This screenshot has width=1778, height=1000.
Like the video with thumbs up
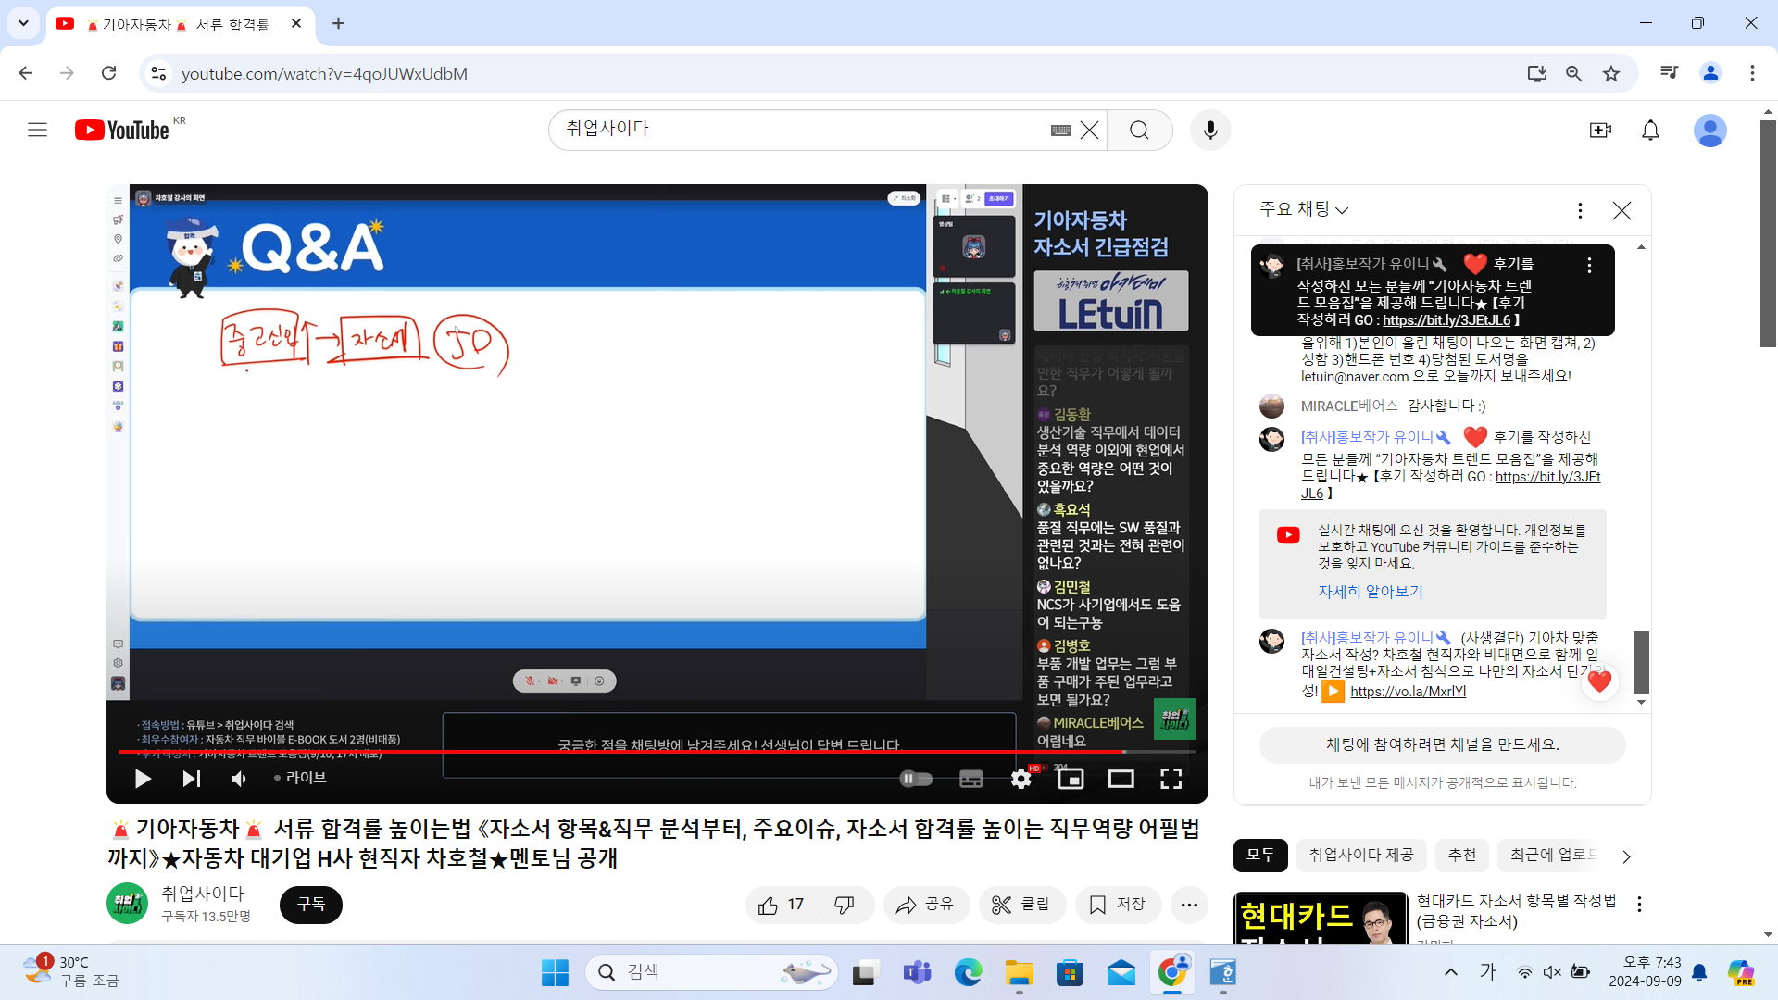pyautogui.click(x=782, y=905)
